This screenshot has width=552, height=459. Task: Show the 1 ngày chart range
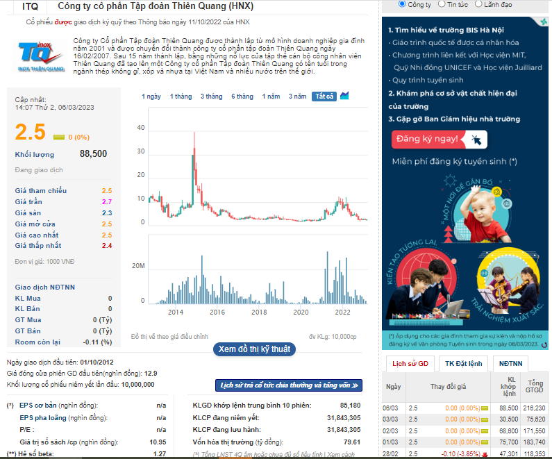pyautogui.click(x=151, y=96)
